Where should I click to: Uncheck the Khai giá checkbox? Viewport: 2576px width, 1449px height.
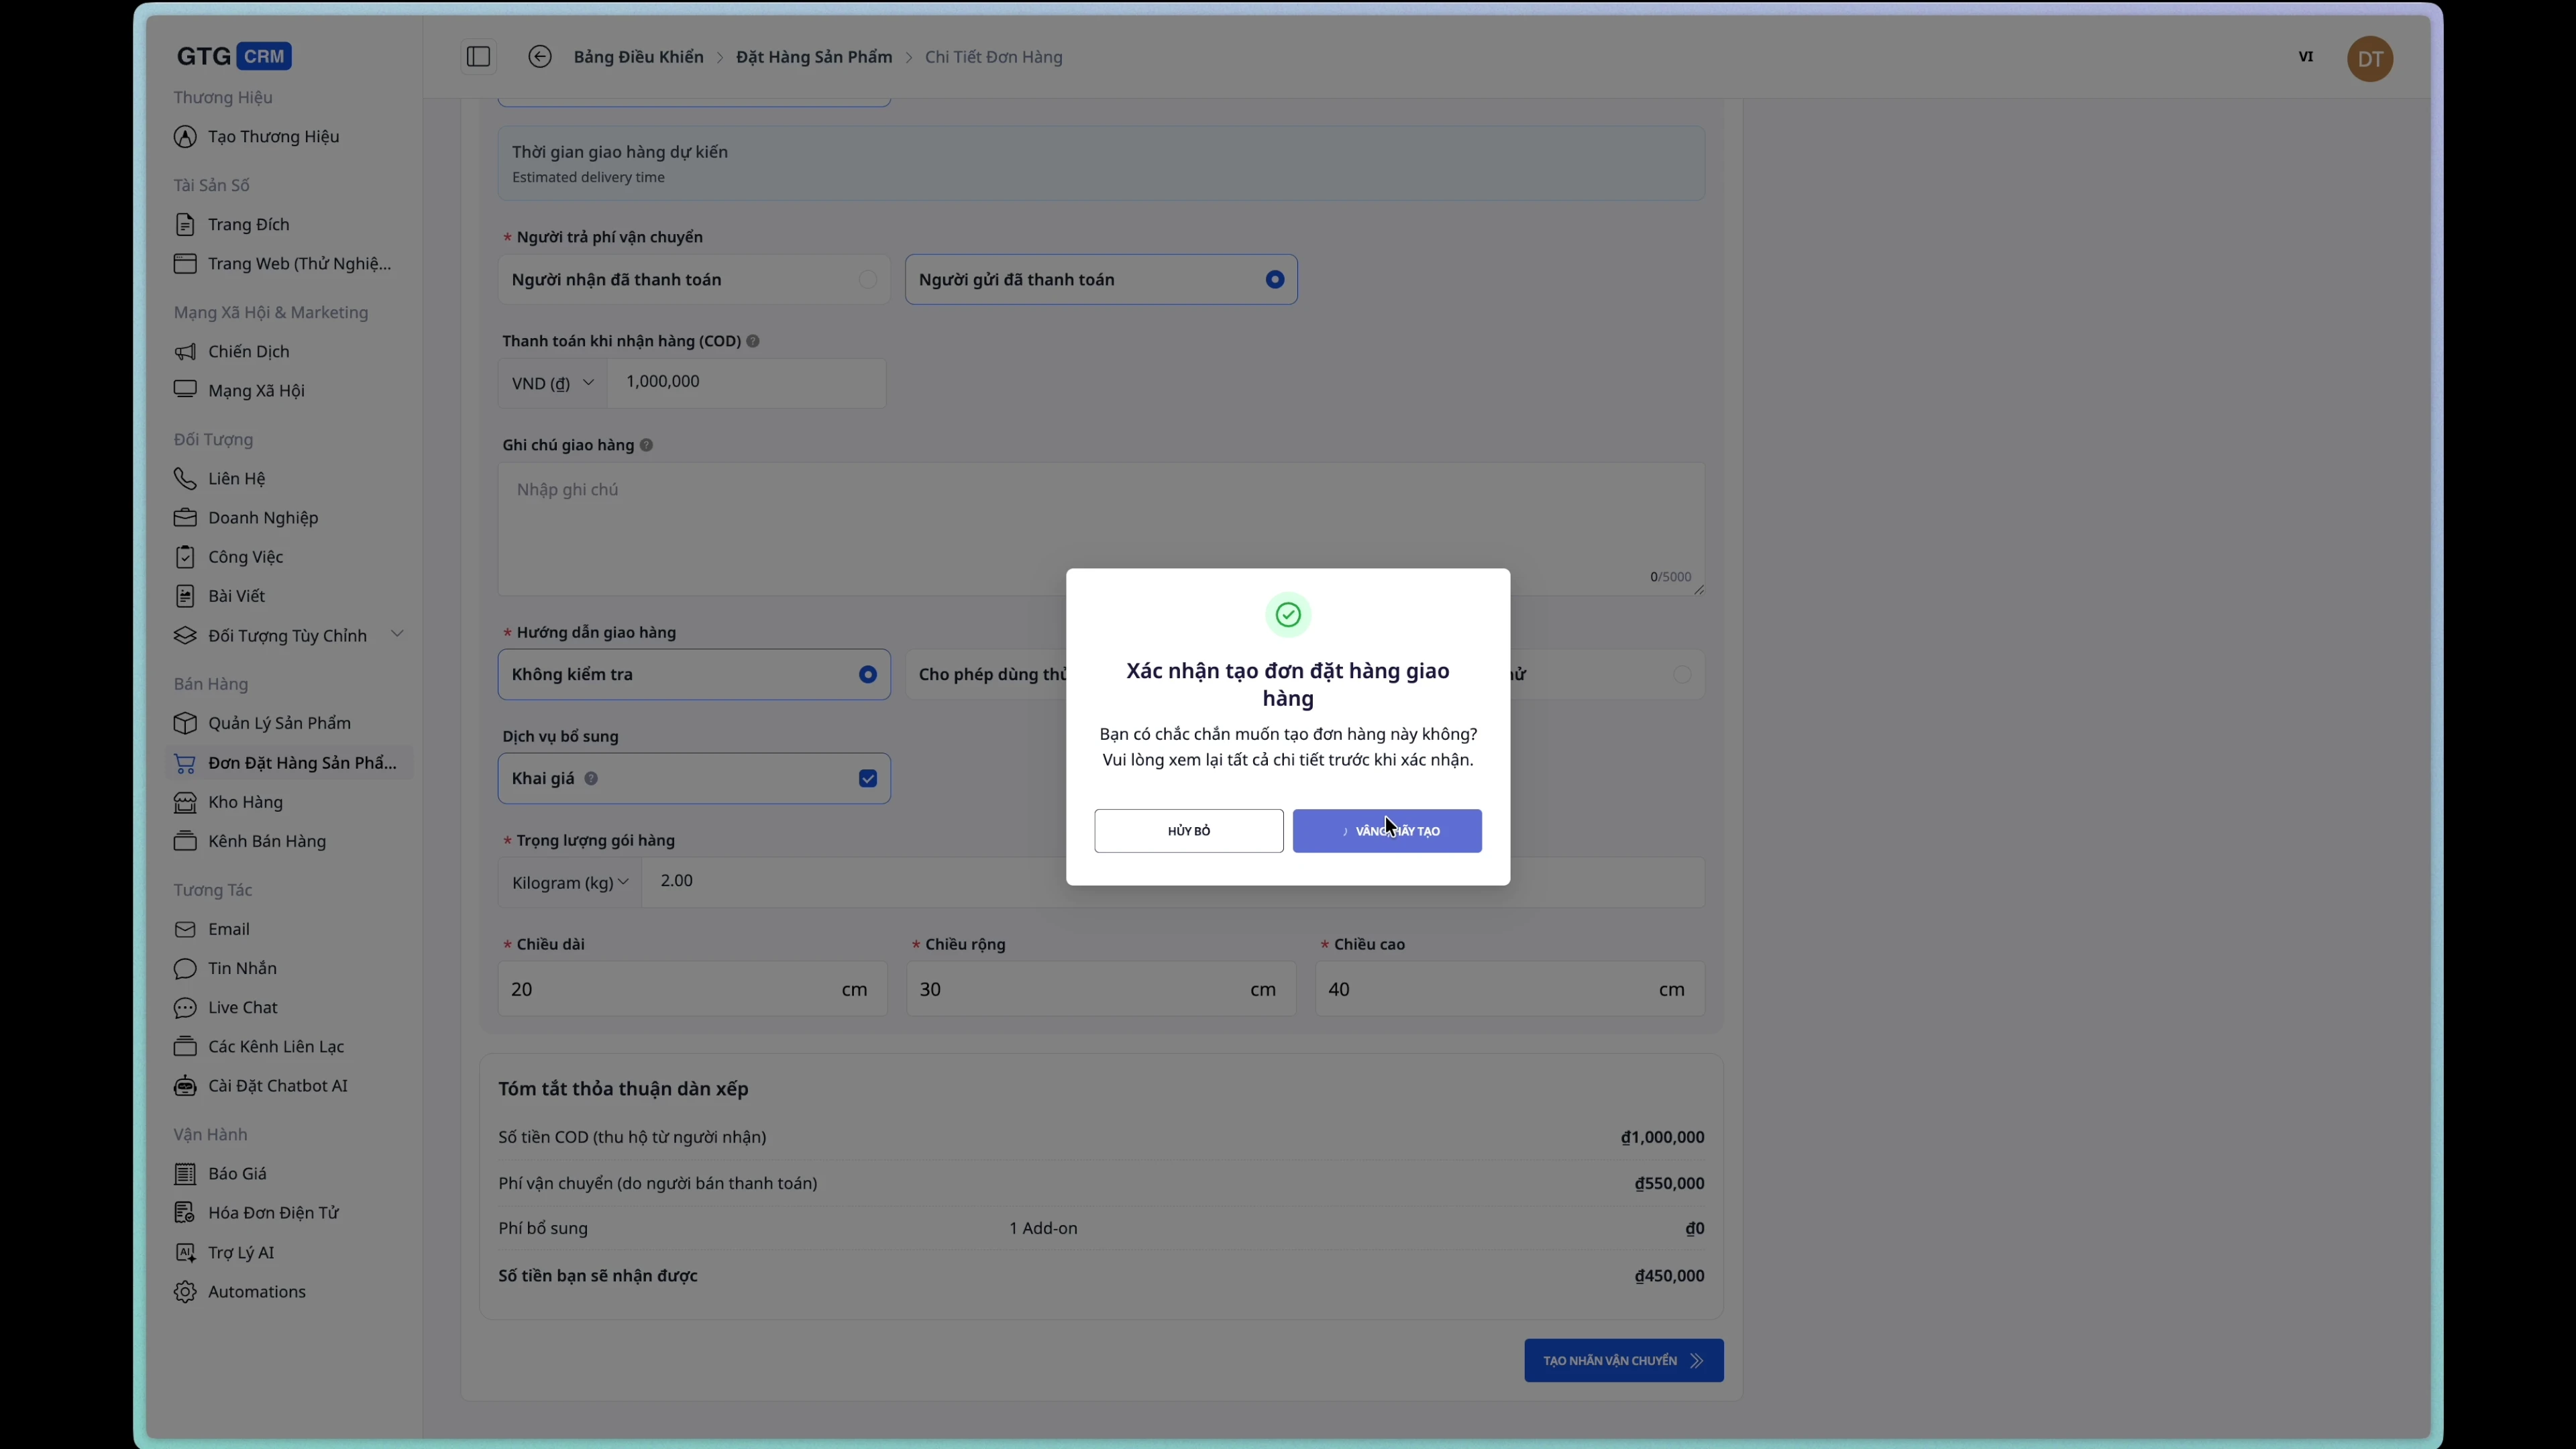click(x=867, y=779)
